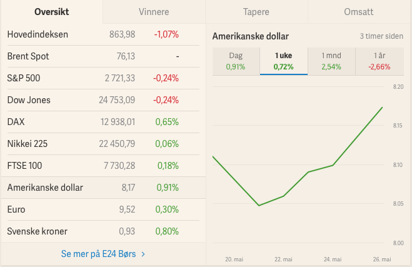Choose the 1 uke chart period
This screenshot has height=267, width=412.
284,61
